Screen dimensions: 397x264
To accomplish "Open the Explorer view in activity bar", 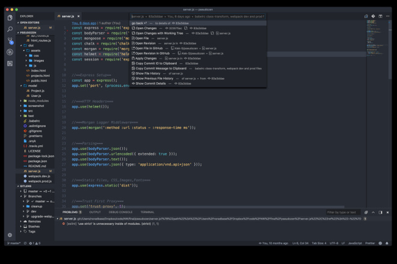I will [10, 17].
